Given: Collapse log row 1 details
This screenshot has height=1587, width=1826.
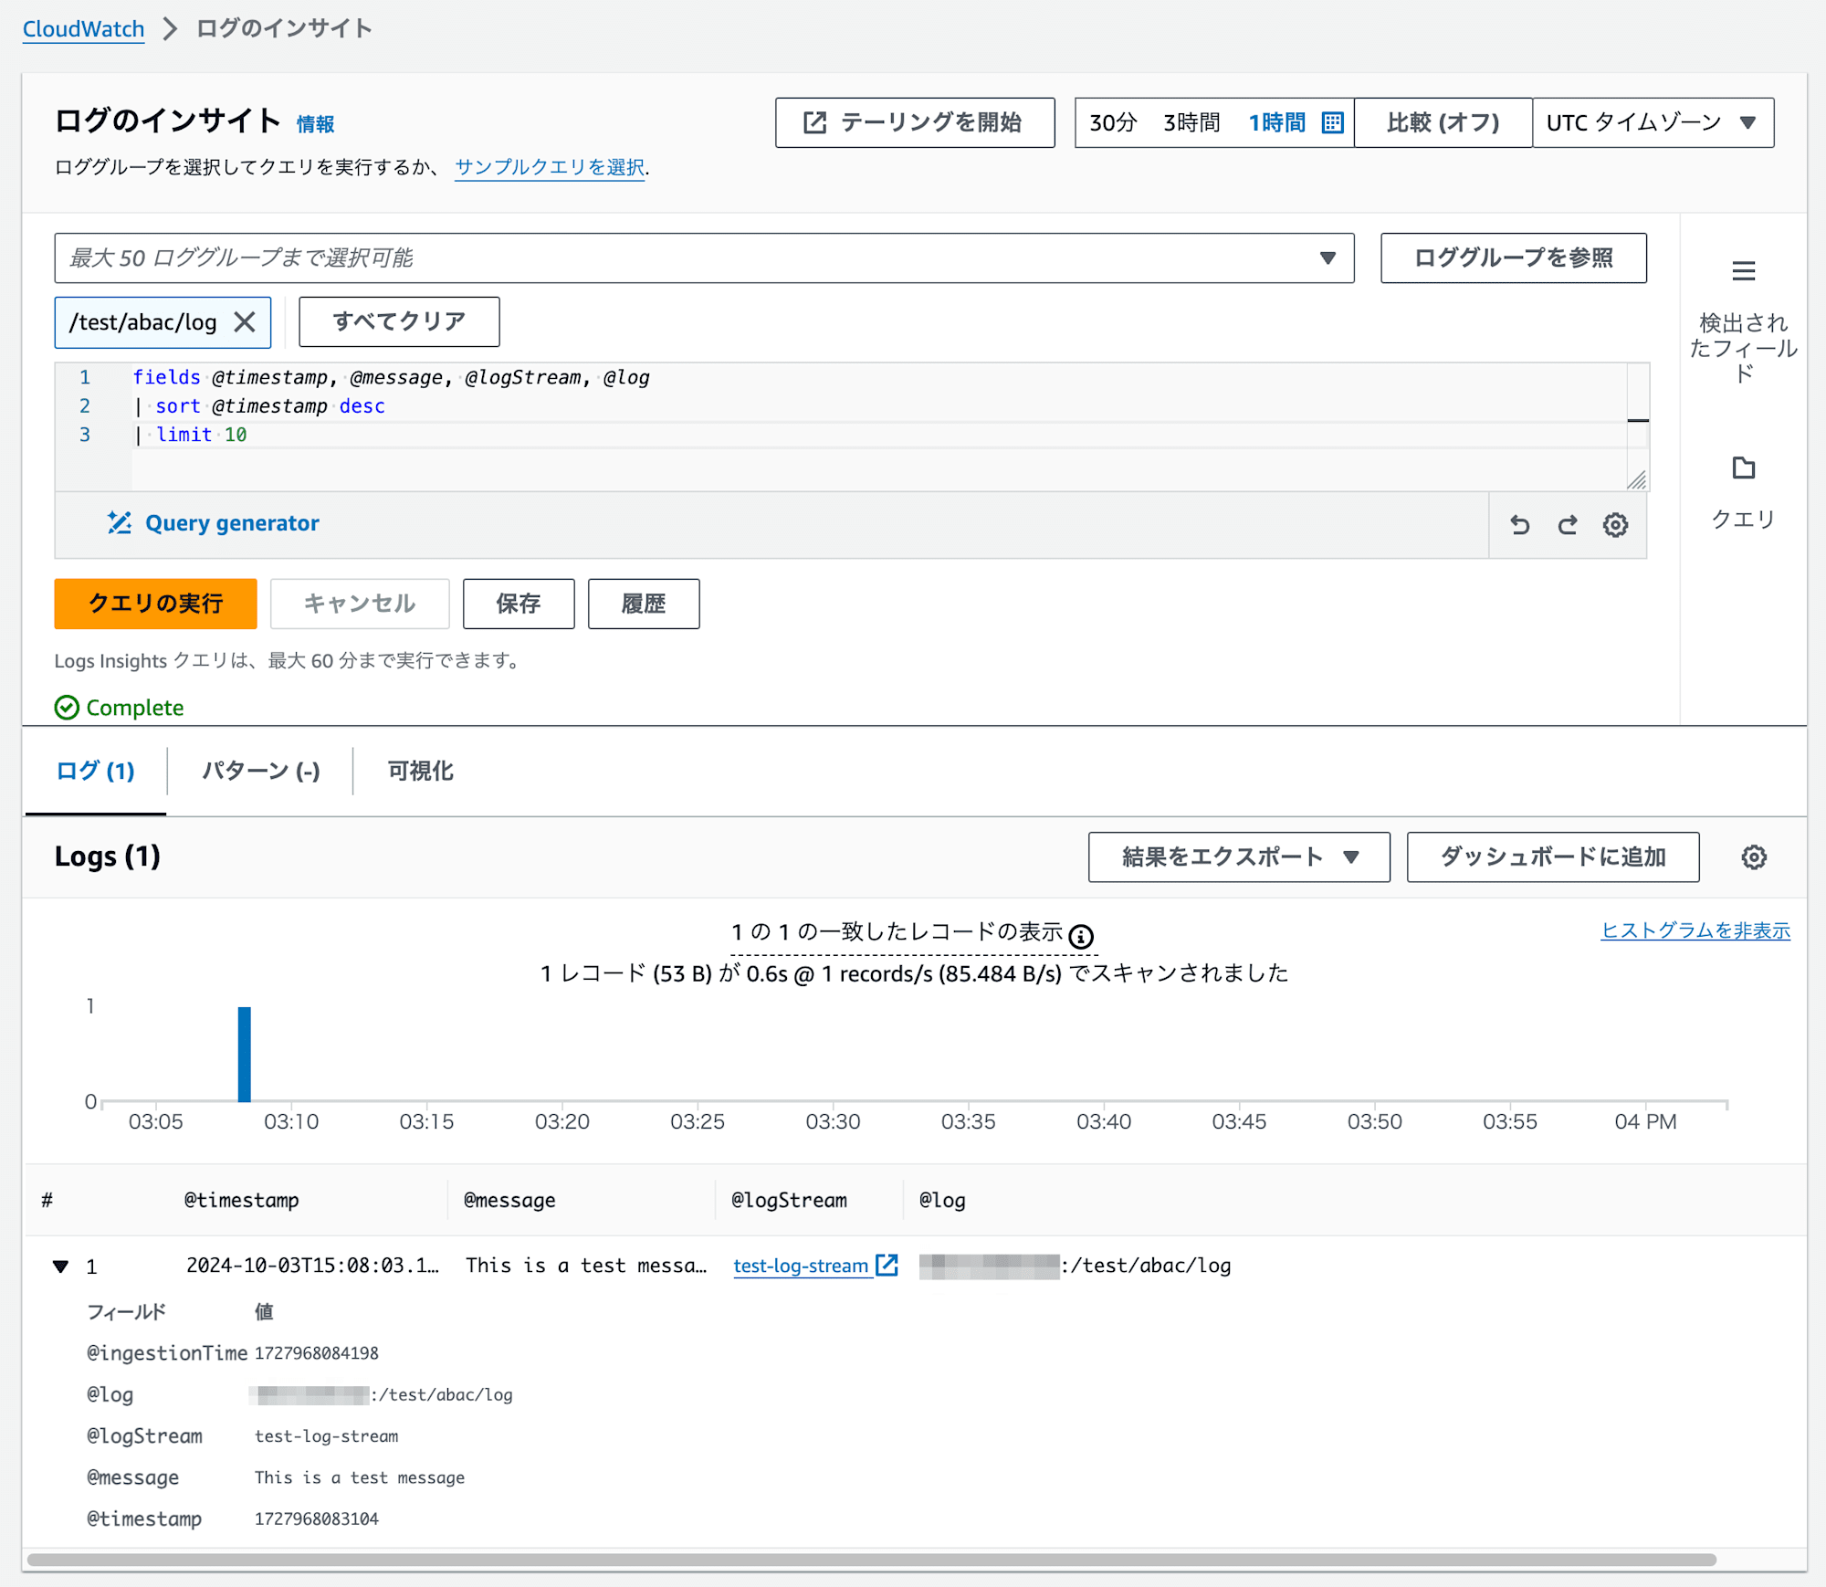Looking at the screenshot, I should (x=61, y=1266).
